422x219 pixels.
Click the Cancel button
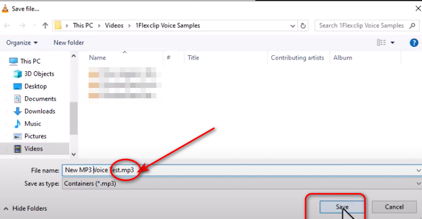click(394, 207)
